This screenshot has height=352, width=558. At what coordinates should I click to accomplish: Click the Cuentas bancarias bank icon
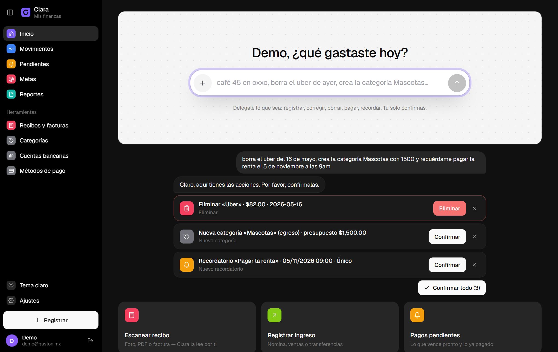[11, 156]
